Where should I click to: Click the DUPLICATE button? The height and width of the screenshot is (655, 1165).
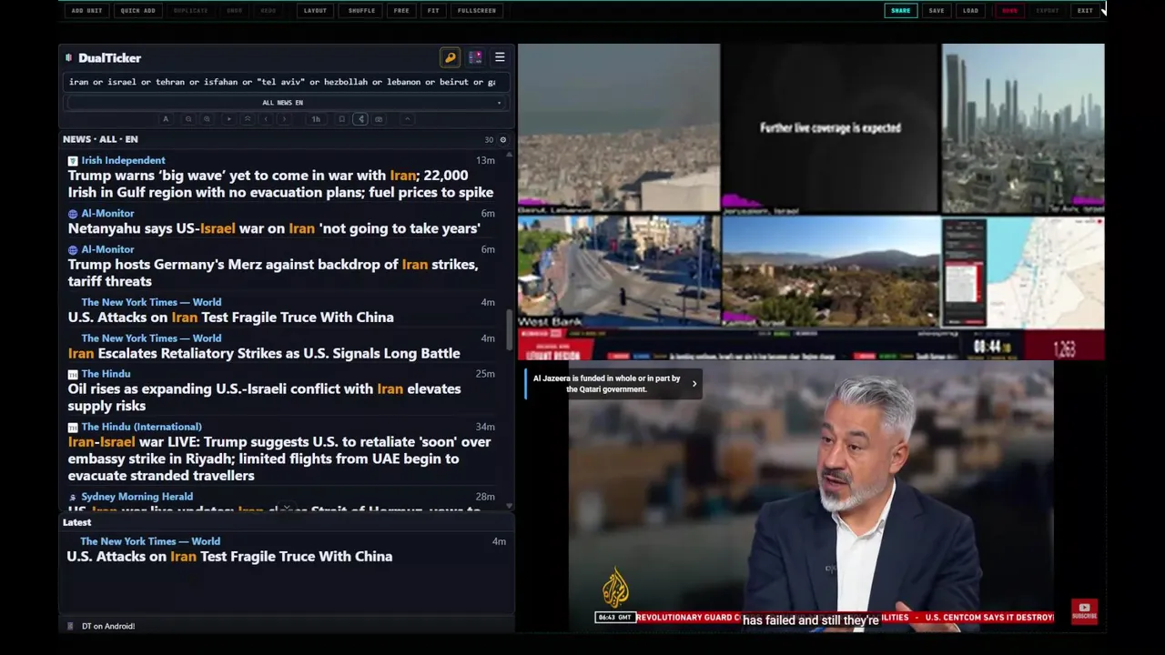click(x=190, y=11)
